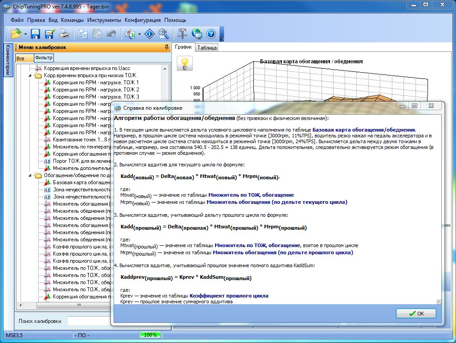This screenshot has height=343, width=456.
Task: Toggle the pin on Меню калибровок panel
Action: 167,47
